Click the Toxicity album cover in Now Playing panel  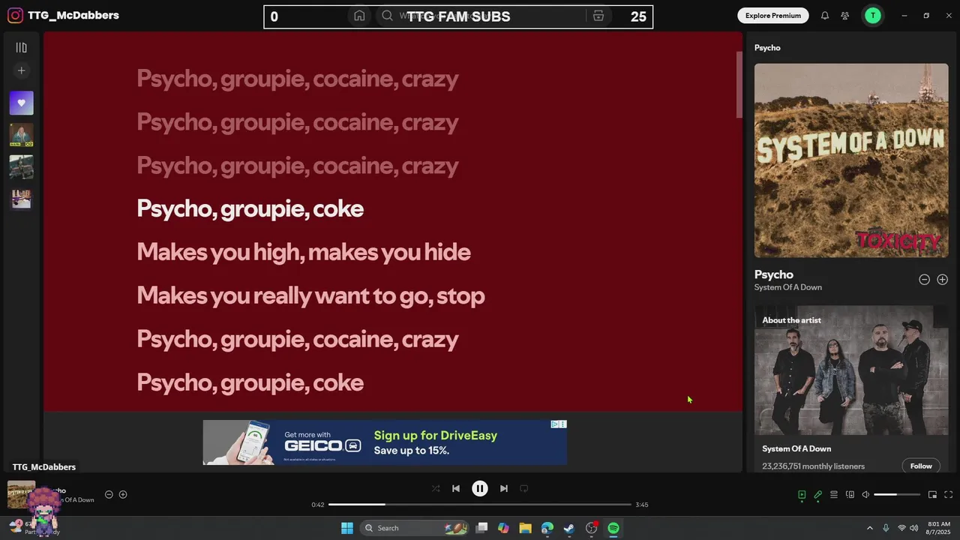851,160
